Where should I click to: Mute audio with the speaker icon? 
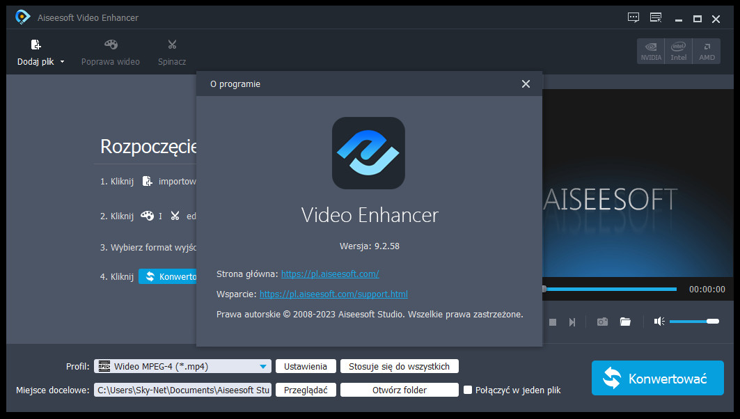pos(659,322)
